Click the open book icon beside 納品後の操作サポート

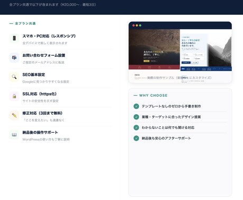(14, 135)
